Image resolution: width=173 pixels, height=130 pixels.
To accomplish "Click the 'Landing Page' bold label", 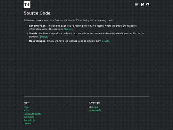I will coord(37,26).
